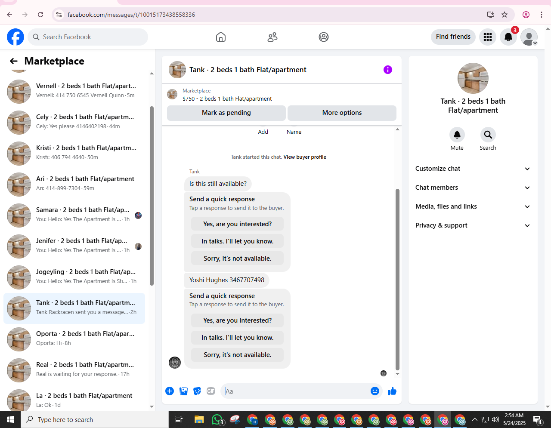Open the Jenifer conversation
The height and width of the screenshot is (428, 551).
click(x=74, y=246)
